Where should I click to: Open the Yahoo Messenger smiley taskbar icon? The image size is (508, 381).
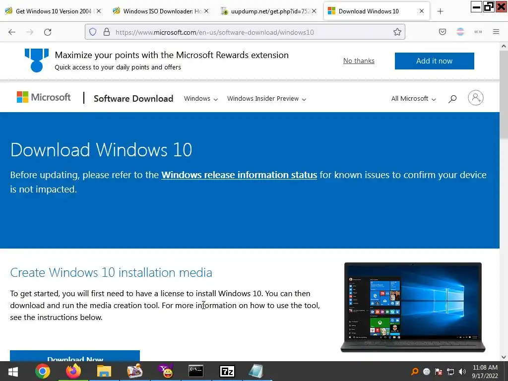[x=166, y=371]
